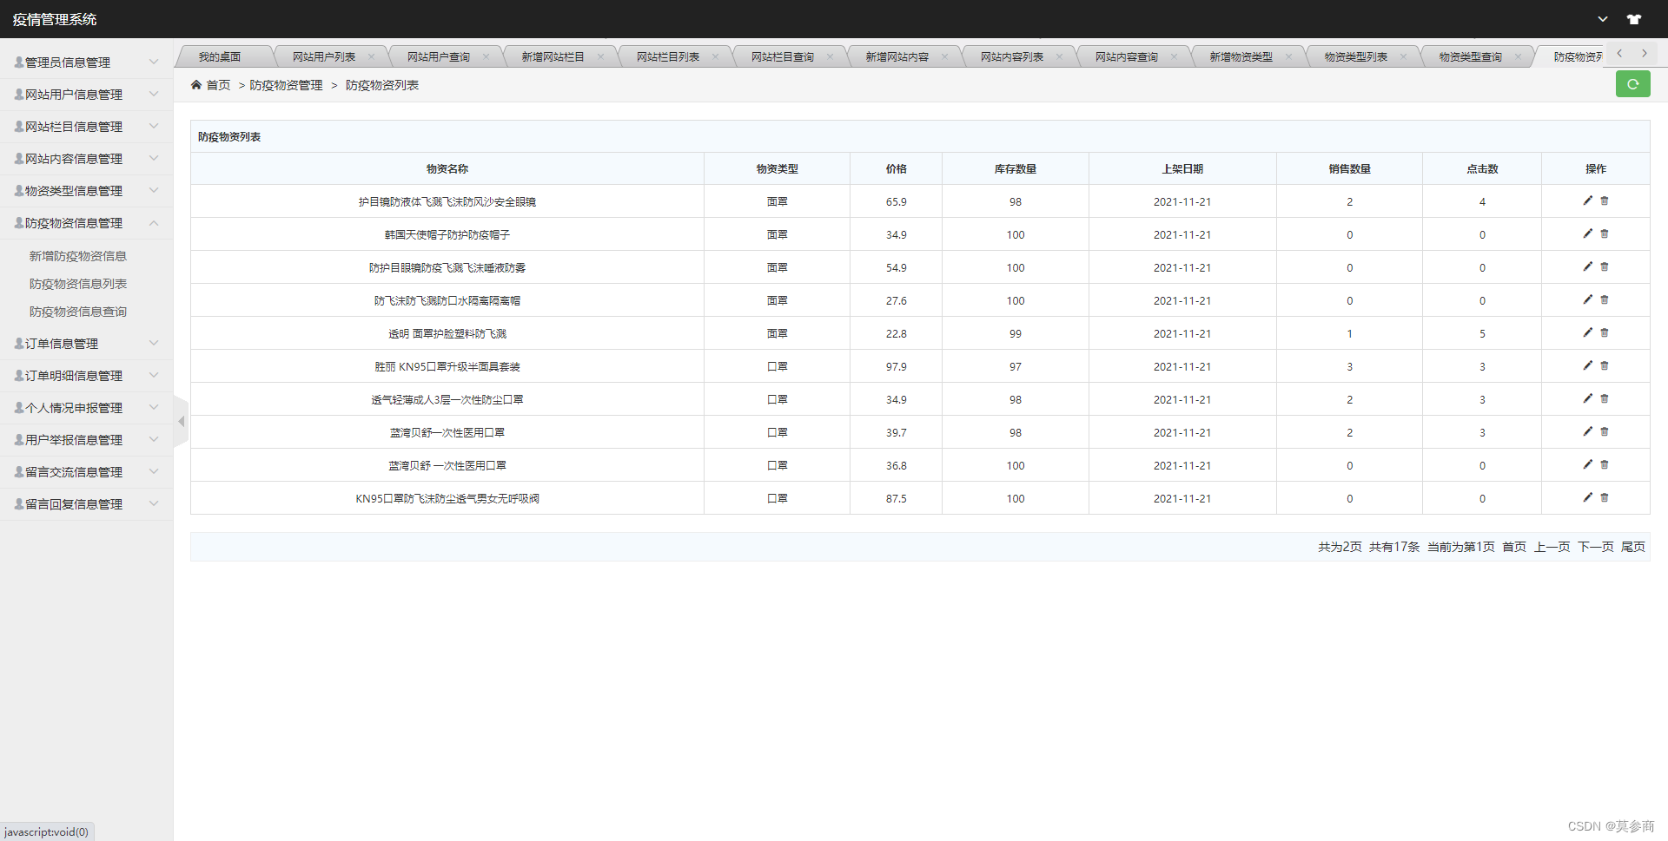Click 上一页 pagination link
This screenshot has width=1668, height=841.
click(1552, 547)
